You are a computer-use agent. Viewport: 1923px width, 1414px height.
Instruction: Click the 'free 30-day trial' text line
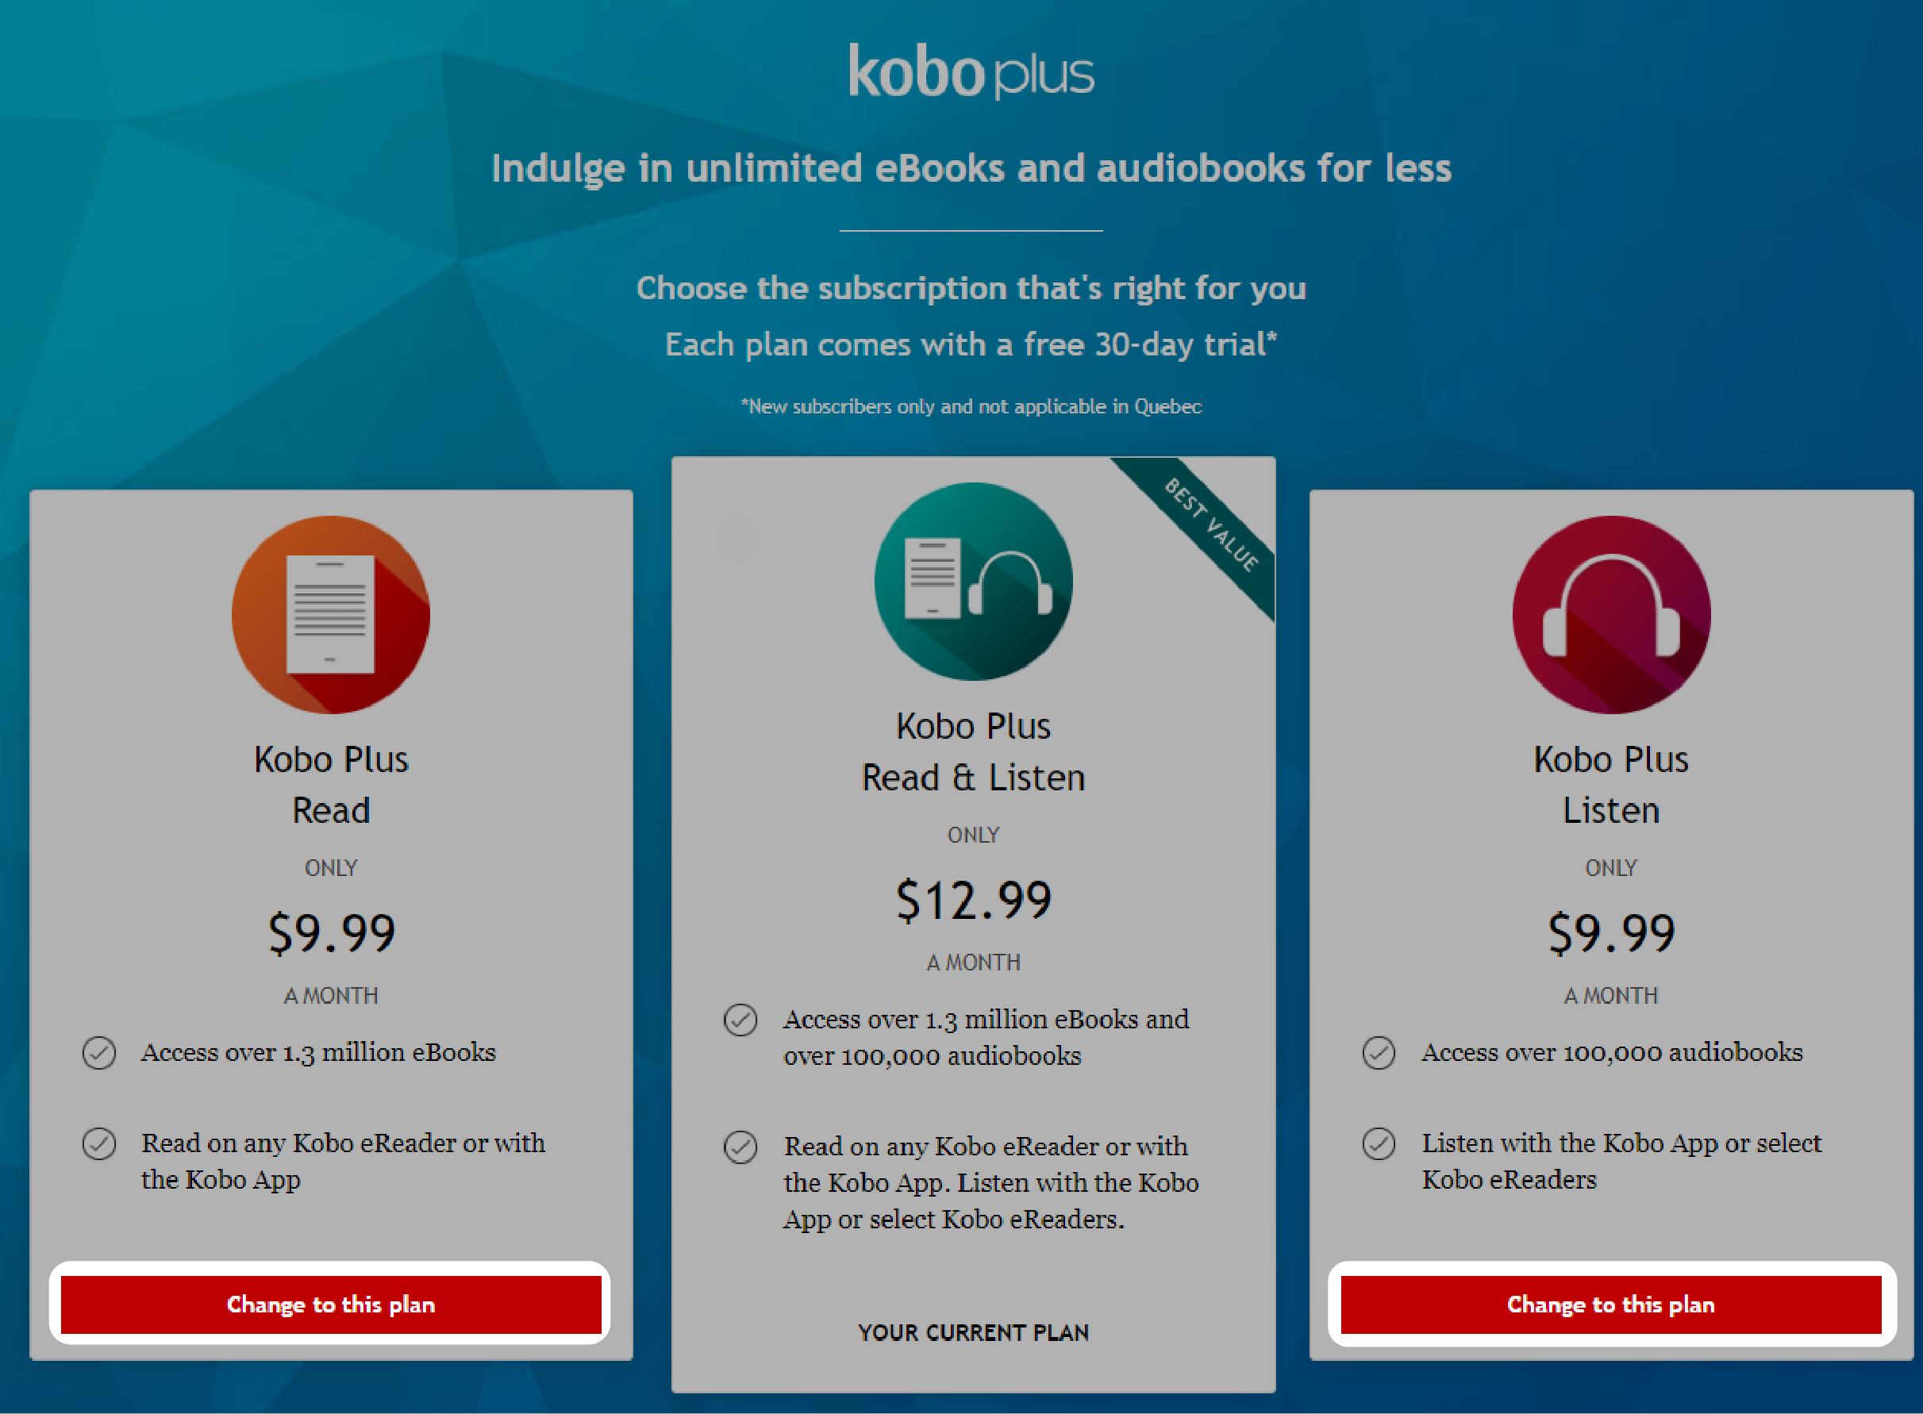[971, 345]
